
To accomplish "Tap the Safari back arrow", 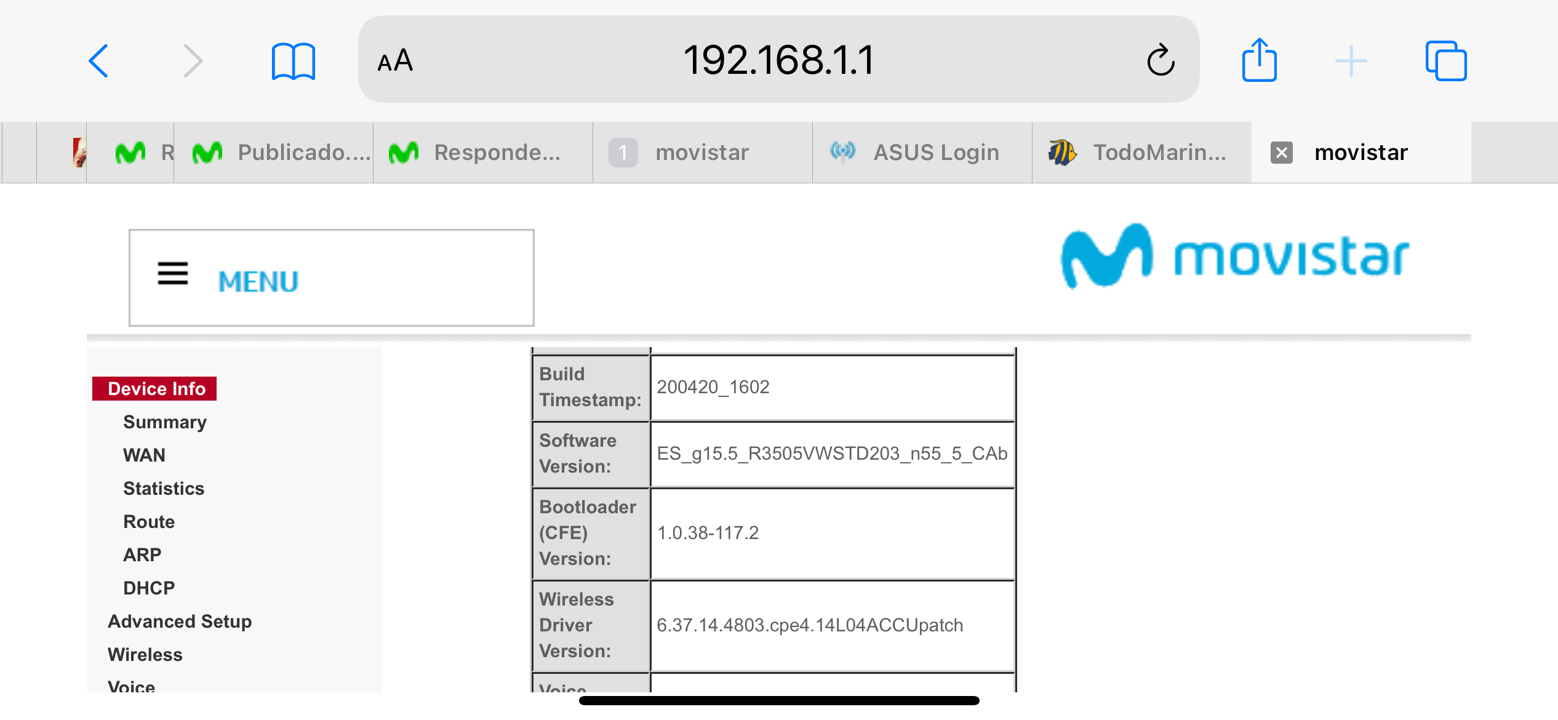I will coord(98,60).
